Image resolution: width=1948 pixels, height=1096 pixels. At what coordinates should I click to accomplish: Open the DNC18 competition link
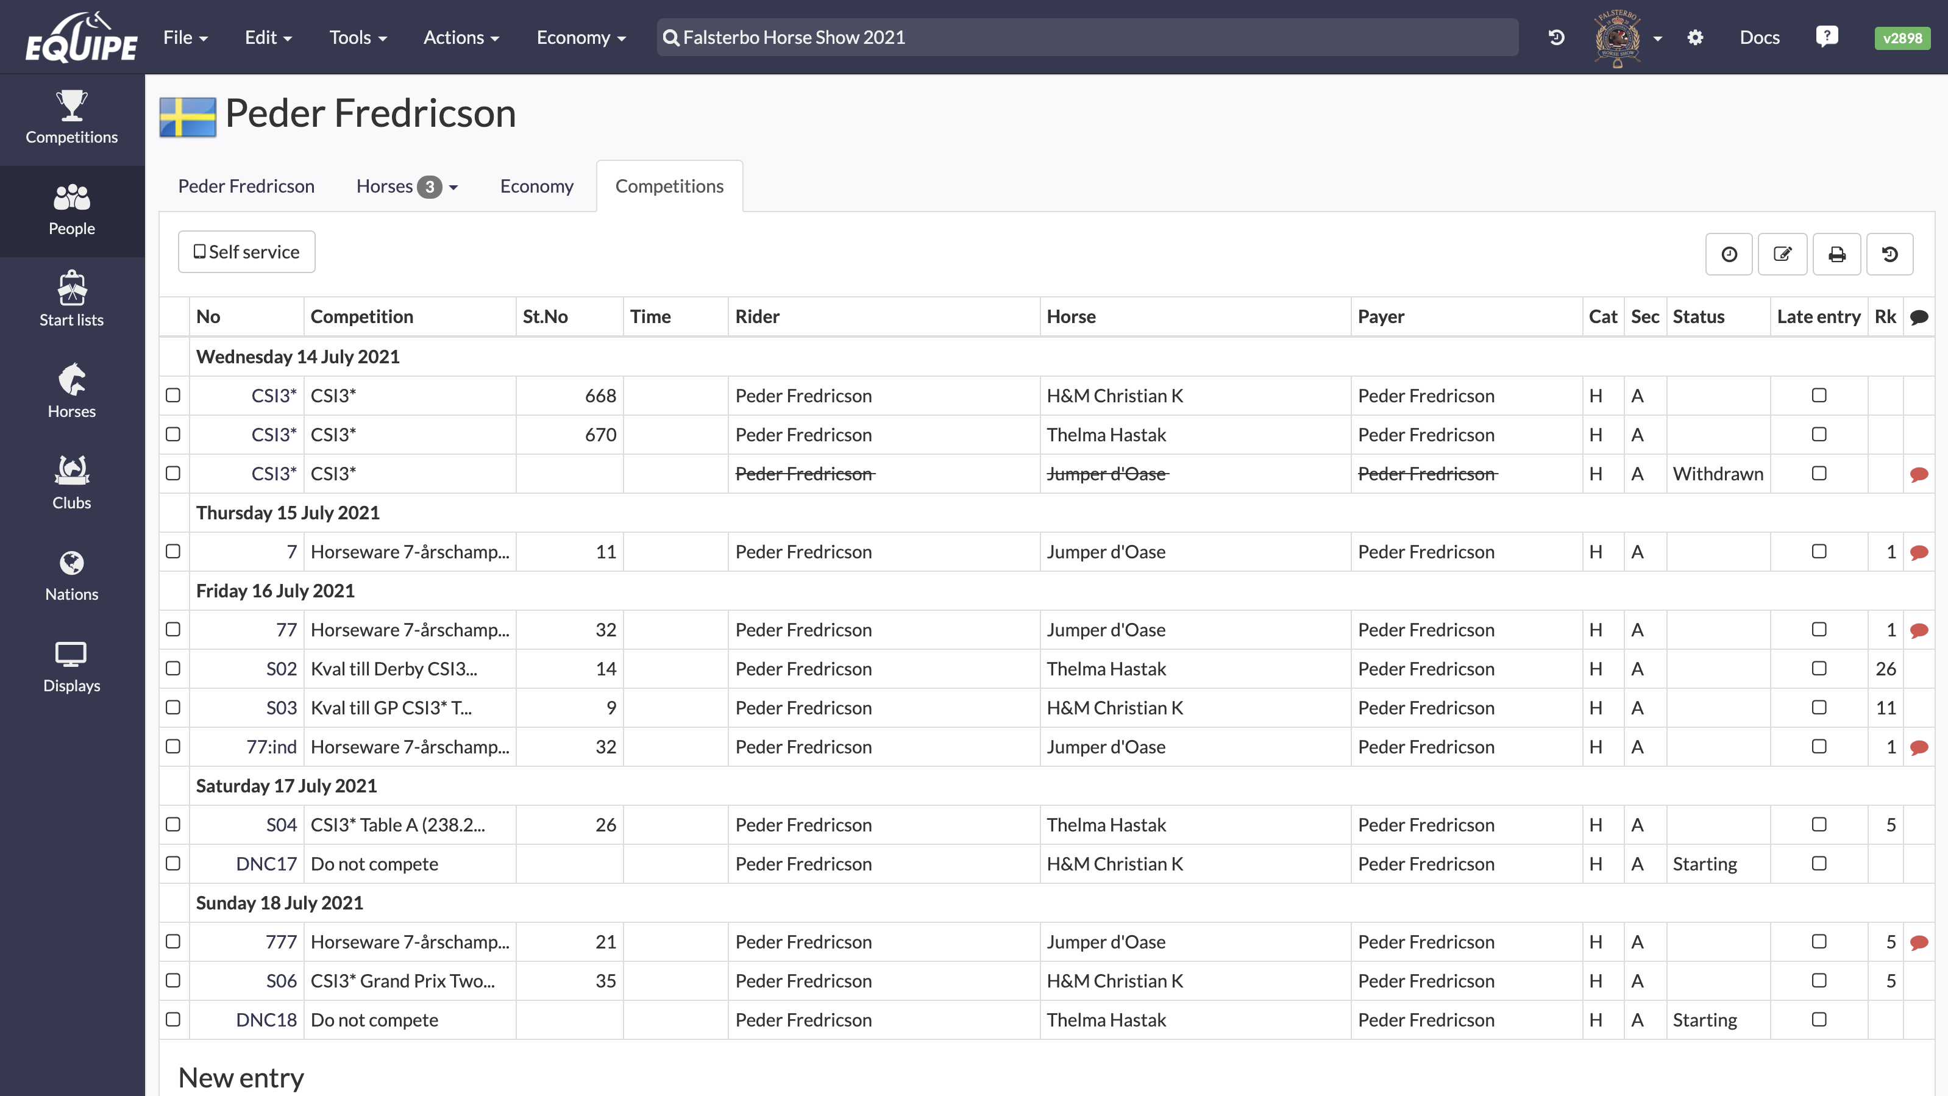(266, 1020)
